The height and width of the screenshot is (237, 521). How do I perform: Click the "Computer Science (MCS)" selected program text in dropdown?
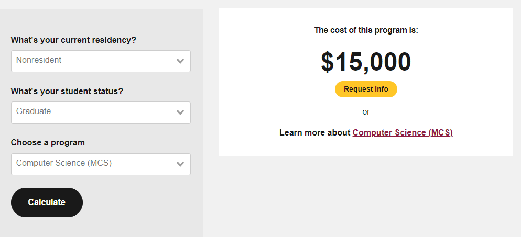tap(64, 163)
